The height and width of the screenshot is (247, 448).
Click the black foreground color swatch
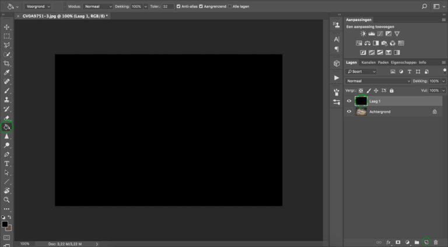point(5,224)
